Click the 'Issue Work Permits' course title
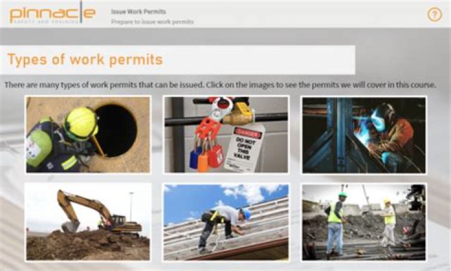Screen dimensions: 451x271 tap(138, 12)
